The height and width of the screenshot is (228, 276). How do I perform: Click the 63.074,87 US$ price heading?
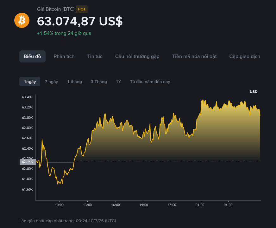(80, 21)
